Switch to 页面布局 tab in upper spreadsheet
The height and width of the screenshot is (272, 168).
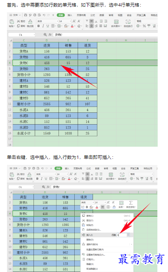point(81,15)
